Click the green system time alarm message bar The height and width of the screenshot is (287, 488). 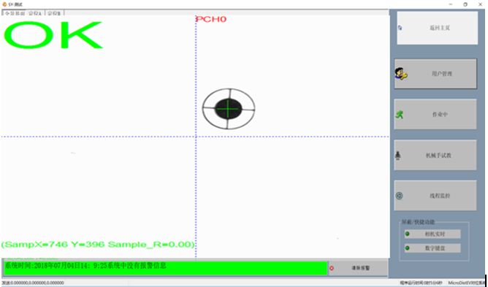coord(165,268)
